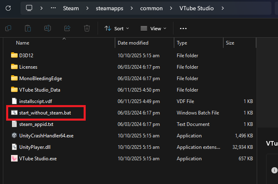278x184 pixels.
Task: Sort by Name column header
Action: click(23, 43)
